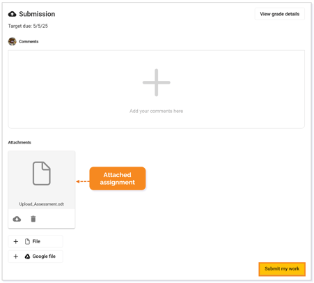The image size is (314, 283).
Task: Click the user avatar beside Comments
Action: (x=13, y=42)
